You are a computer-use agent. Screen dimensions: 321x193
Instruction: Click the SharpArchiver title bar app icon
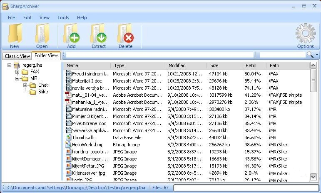tap(5, 7)
